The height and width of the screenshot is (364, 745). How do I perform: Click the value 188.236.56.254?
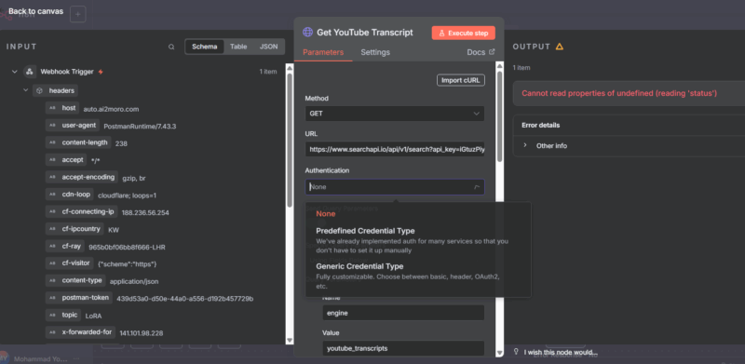[145, 212]
